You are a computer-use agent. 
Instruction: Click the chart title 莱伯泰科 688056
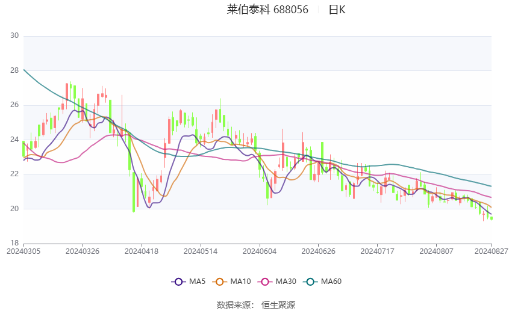point(267,10)
